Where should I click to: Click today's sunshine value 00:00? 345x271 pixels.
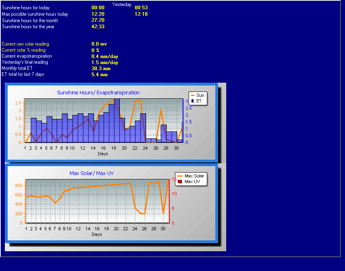pos(98,8)
